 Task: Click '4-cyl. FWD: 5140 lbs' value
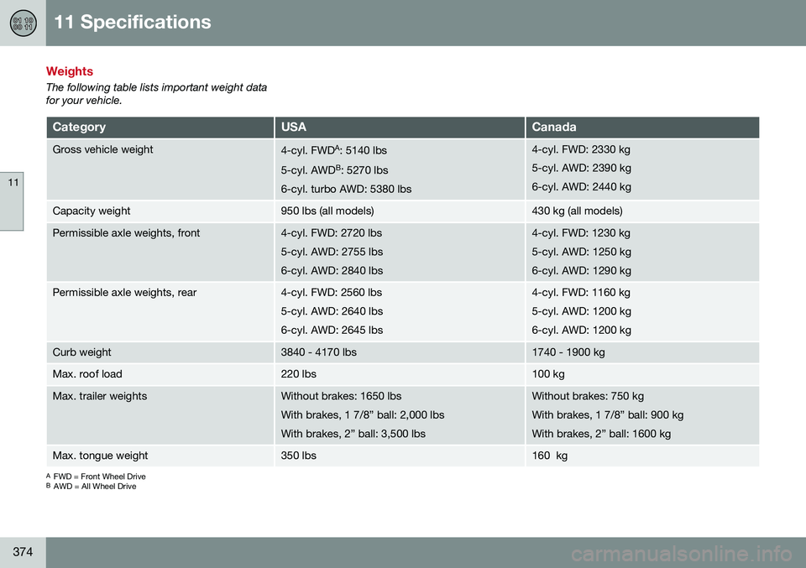point(333,150)
